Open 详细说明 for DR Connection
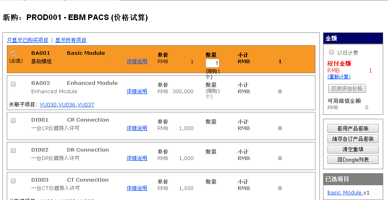The width and height of the screenshot is (388, 200). click(x=137, y=158)
